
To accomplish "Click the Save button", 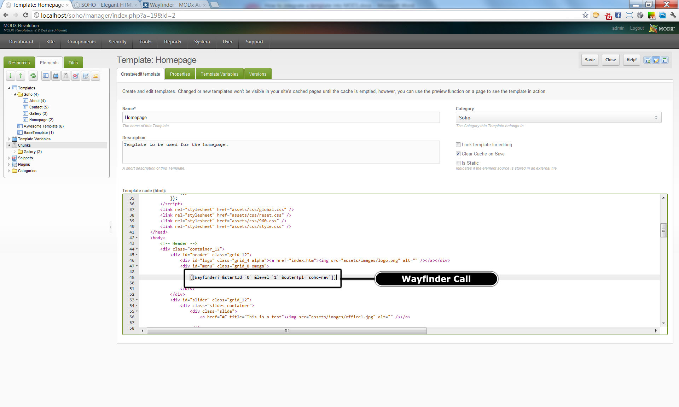I will [590, 60].
